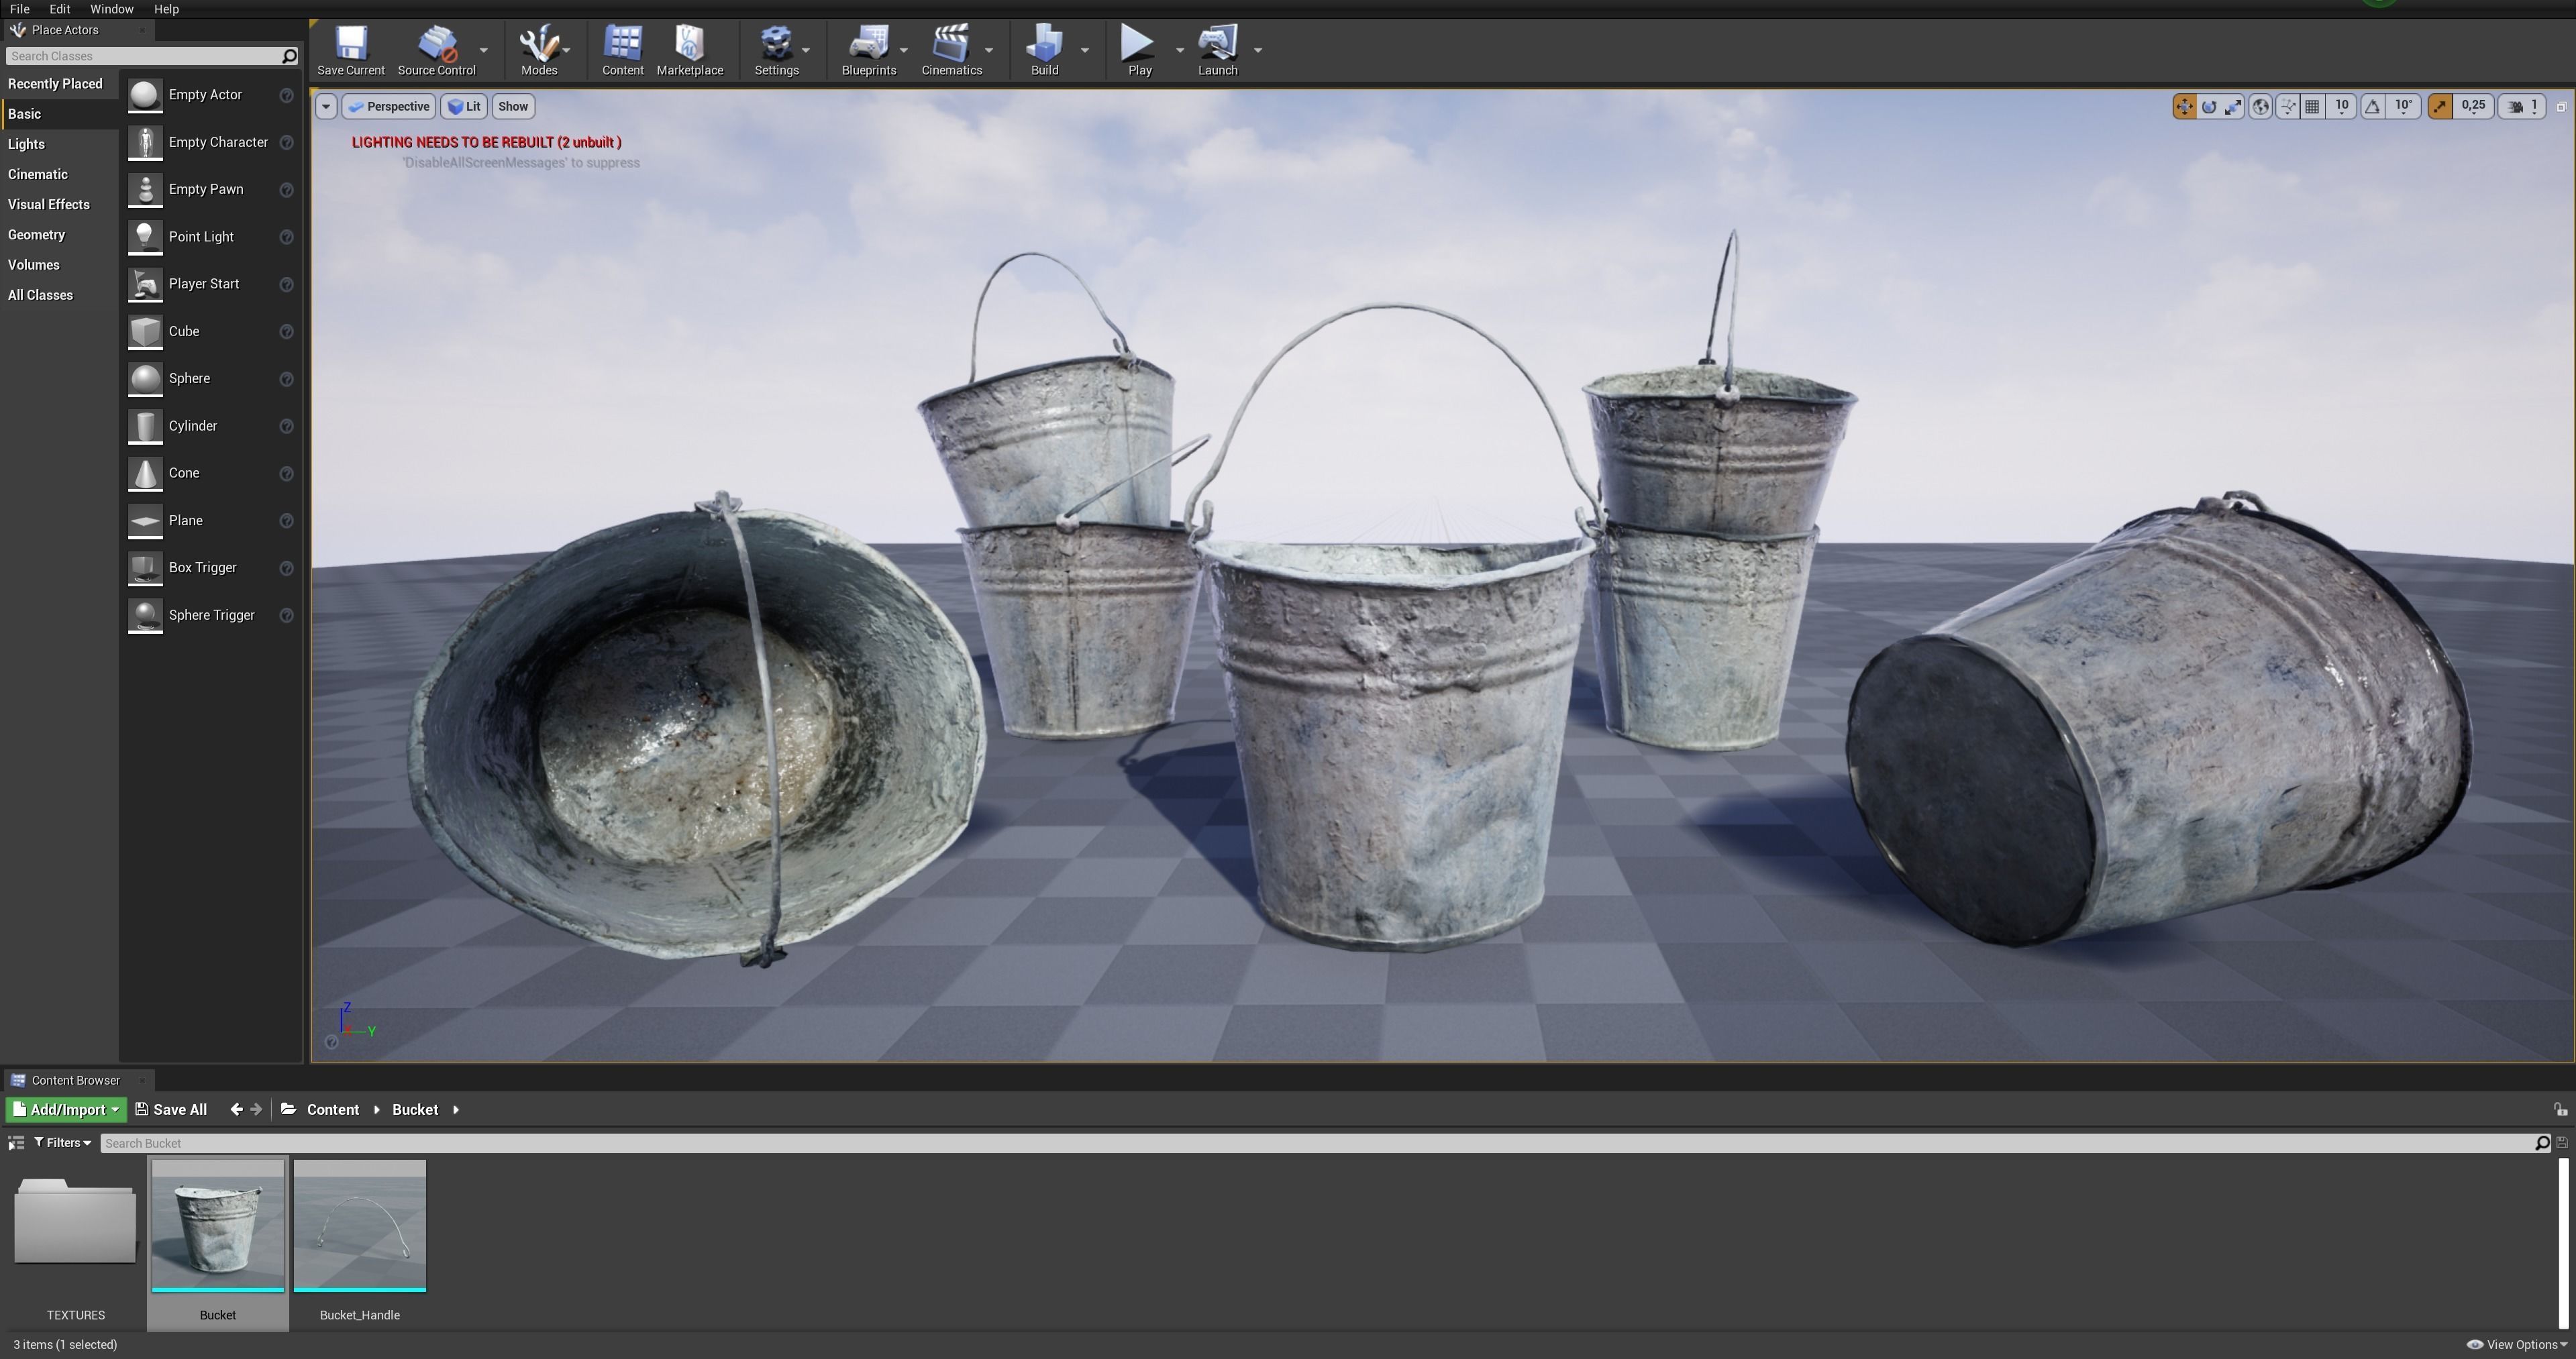This screenshot has width=2576, height=1359.
Task: Open the Edit menu
Action: tap(60, 9)
